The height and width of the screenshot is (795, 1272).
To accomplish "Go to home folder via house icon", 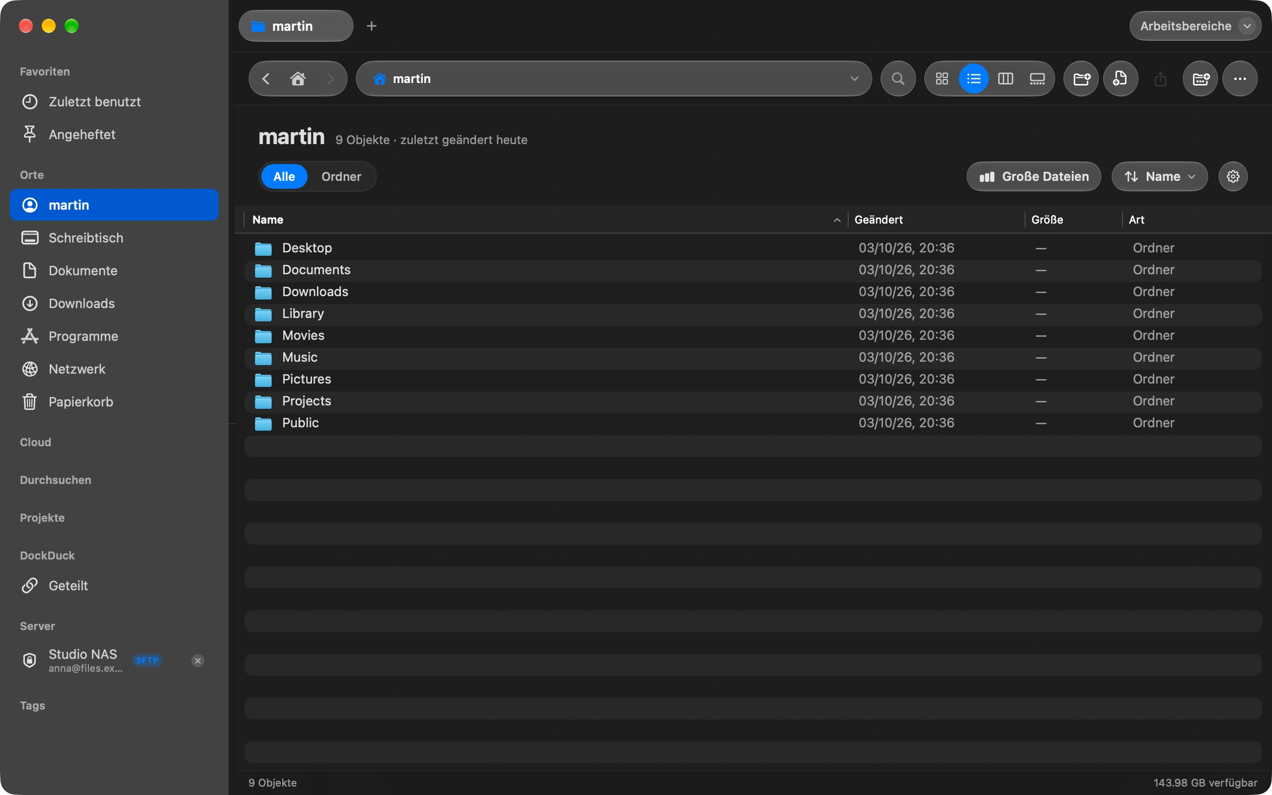I will tap(298, 79).
